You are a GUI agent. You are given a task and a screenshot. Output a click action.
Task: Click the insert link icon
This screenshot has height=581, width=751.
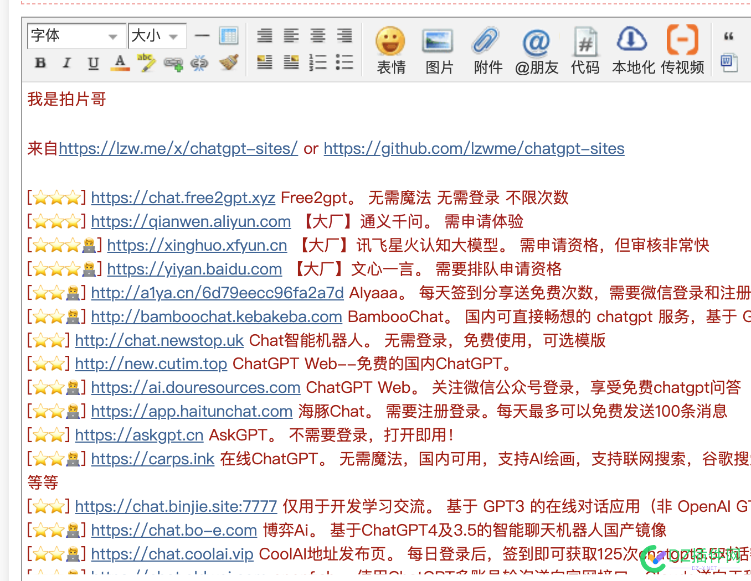pos(173,64)
